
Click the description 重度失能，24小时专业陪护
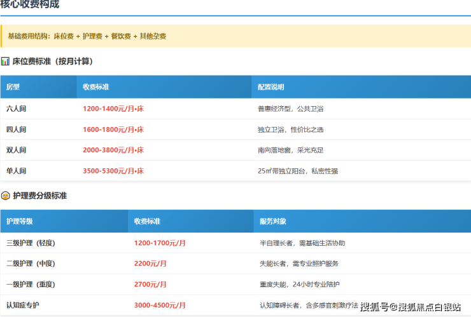tap(300, 285)
